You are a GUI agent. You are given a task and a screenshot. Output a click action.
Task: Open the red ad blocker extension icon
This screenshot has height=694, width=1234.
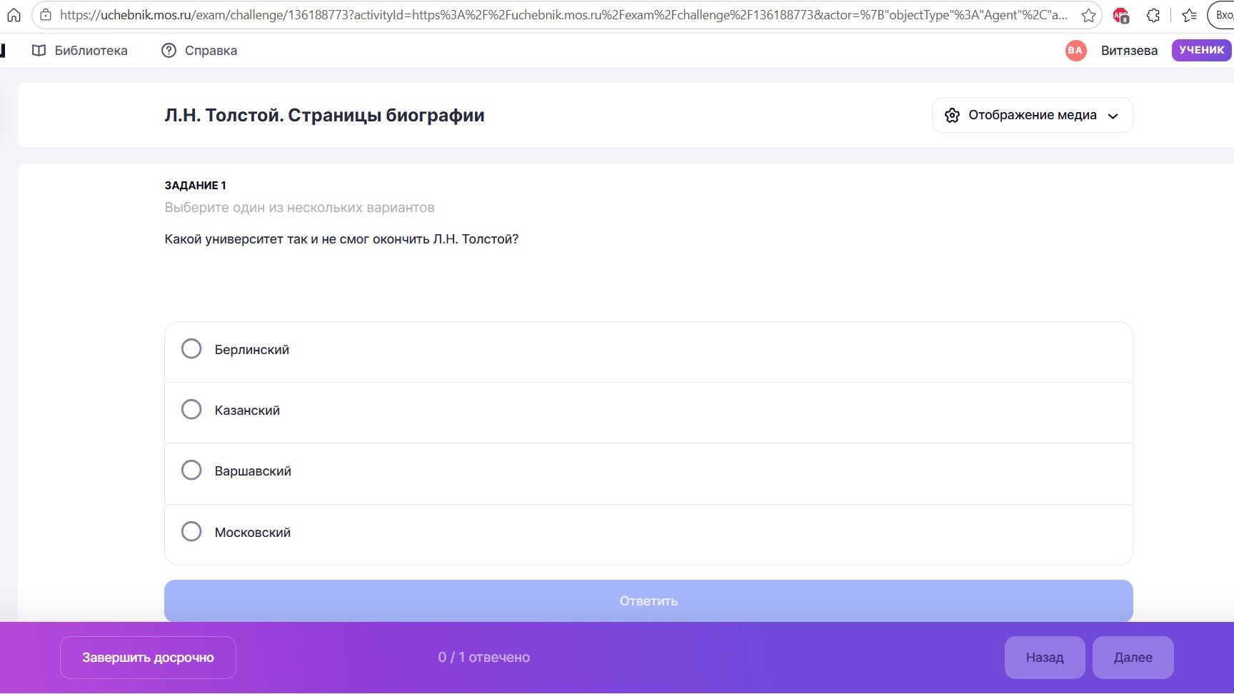click(x=1120, y=15)
